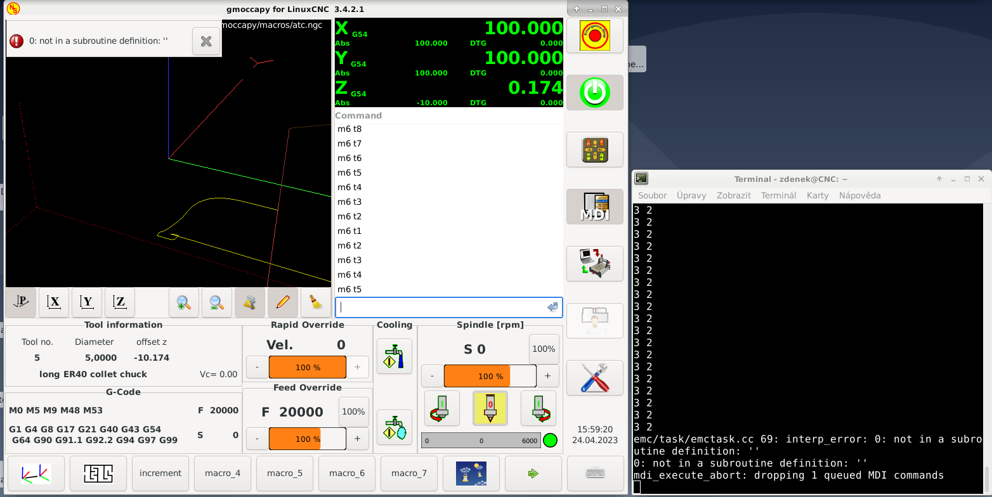Toggle spindle stop button
Screen dimensions: 992x497
[490, 408]
